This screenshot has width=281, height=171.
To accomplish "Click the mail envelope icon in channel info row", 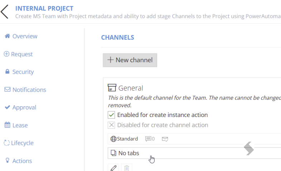I will tap(165, 139).
